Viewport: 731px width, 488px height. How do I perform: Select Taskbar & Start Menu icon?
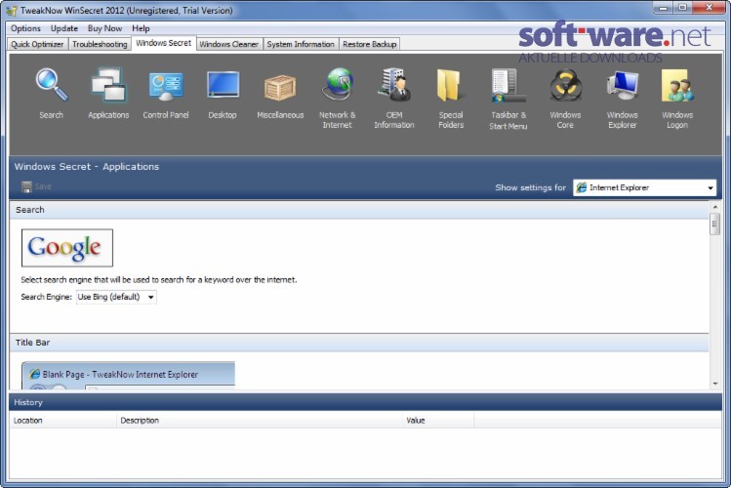pos(508,85)
